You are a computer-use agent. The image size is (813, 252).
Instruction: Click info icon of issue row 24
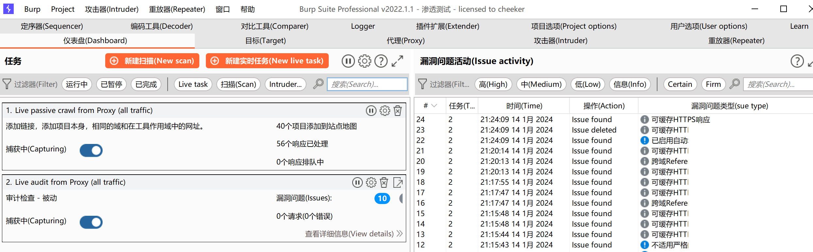click(644, 119)
